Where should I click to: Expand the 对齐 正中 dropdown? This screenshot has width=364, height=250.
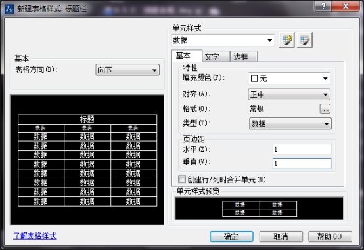coord(289,94)
